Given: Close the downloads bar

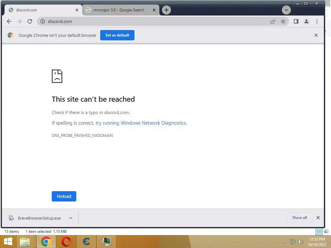Looking at the screenshot, I should (x=318, y=218).
